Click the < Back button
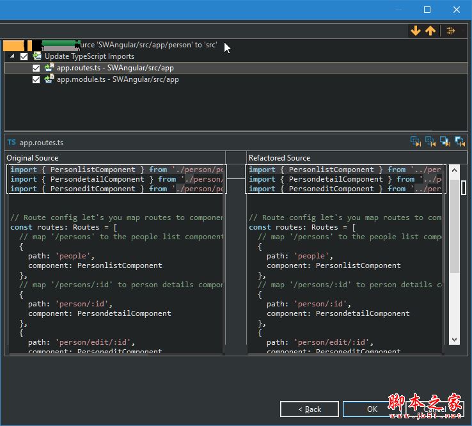The width and height of the screenshot is (472, 426). pos(310,409)
